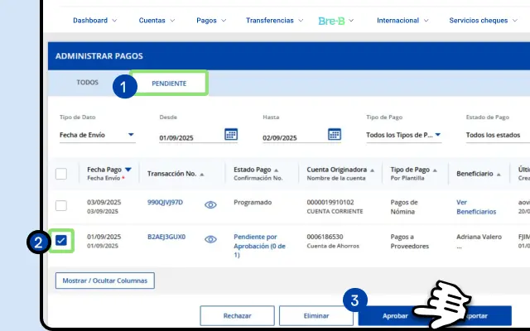Open the Hasta calendar picker icon
Viewport: 530px width, 331px height.
tap(335, 134)
